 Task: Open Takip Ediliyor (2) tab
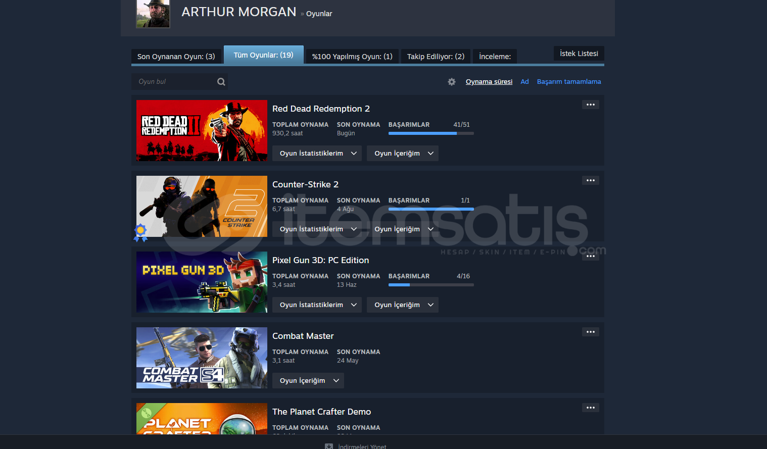pos(436,57)
